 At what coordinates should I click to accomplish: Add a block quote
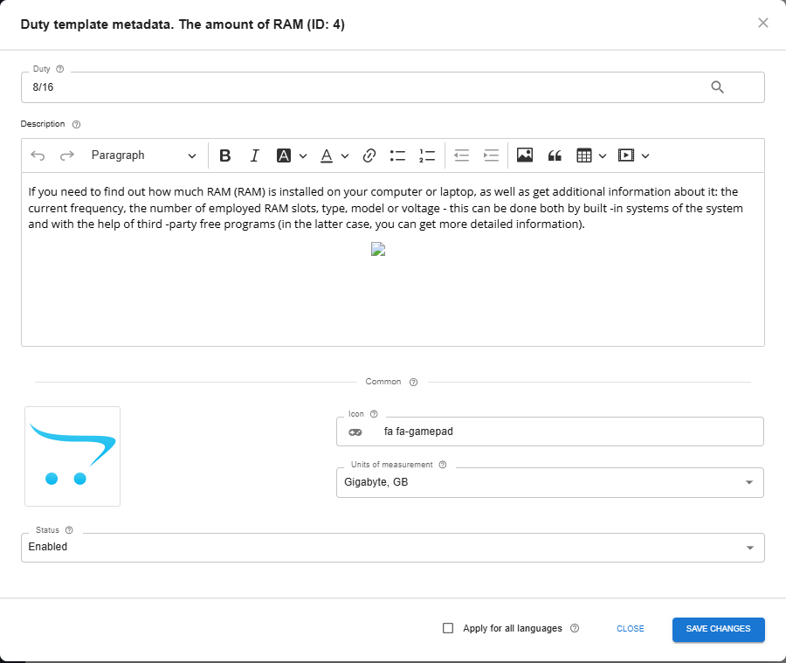[554, 155]
